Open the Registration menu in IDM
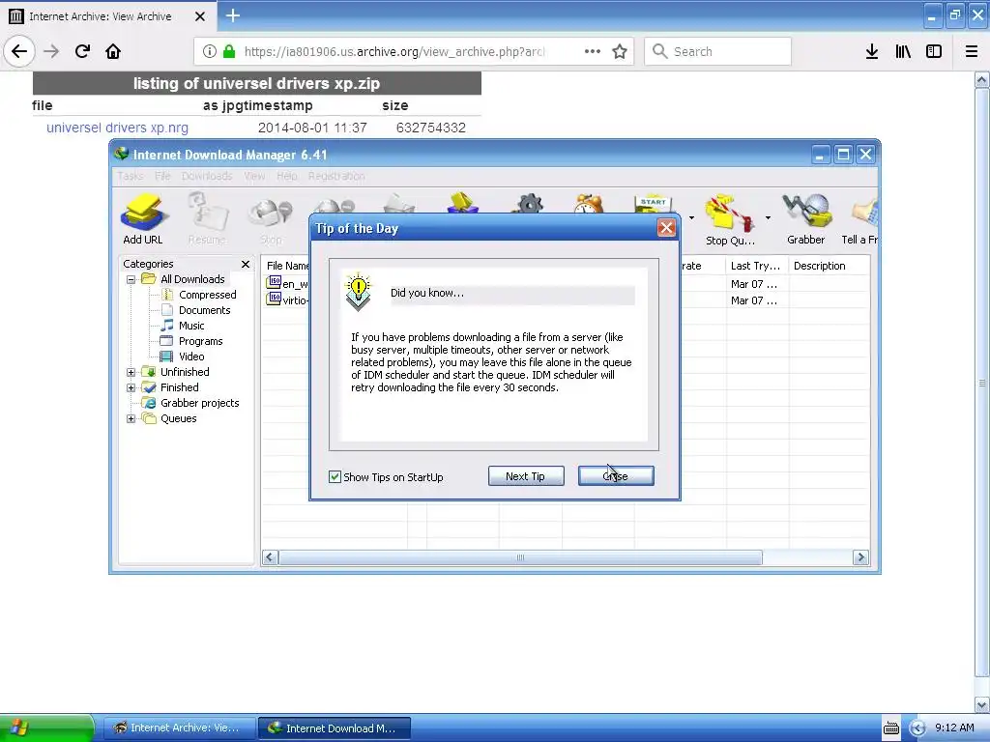Image resolution: width=990 pixels, height=742 pixels. coord(336,176)
